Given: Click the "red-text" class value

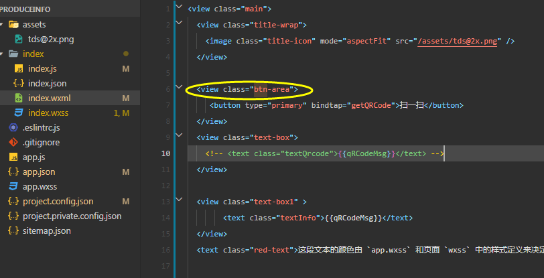Looking at the screenshot, I should coord(271,250).
